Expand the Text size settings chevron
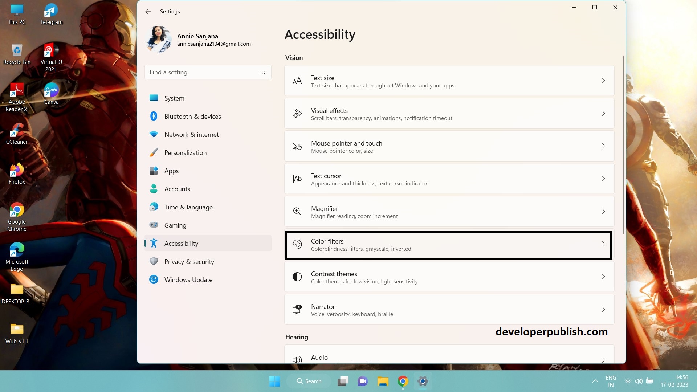This screenshot has height=392, width=697. 604,81
